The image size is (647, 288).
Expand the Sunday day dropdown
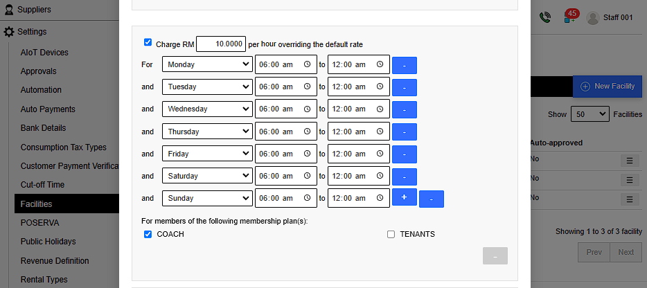coord(208,198)
